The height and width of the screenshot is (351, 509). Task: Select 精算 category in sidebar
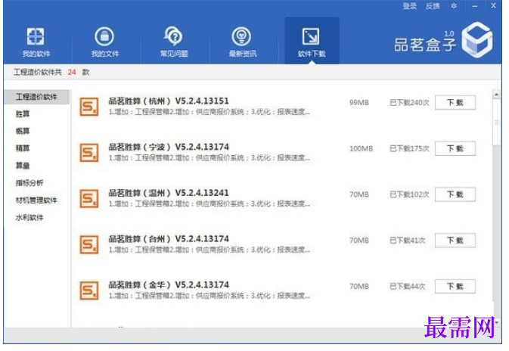23,148
